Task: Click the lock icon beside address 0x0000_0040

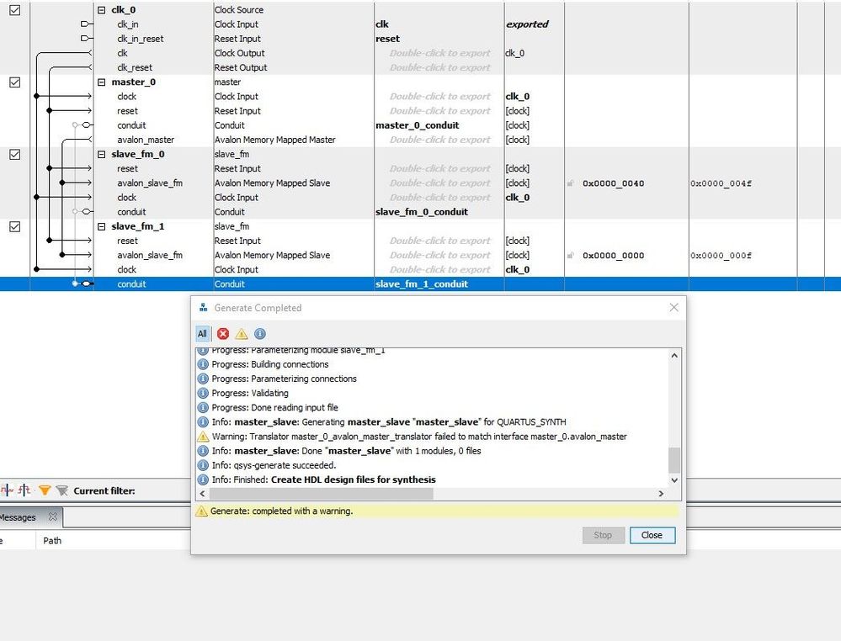Action: click(x=571, y=183)
